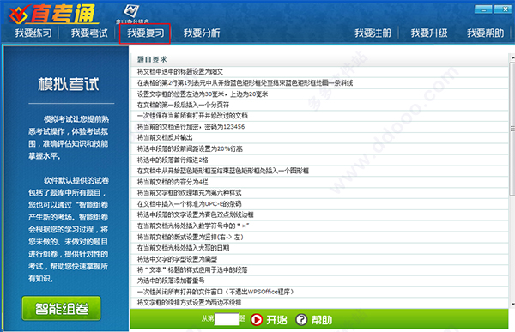Click the question list scrollbar thumb
Screen dimensions: 515x332
click(512, 129)
